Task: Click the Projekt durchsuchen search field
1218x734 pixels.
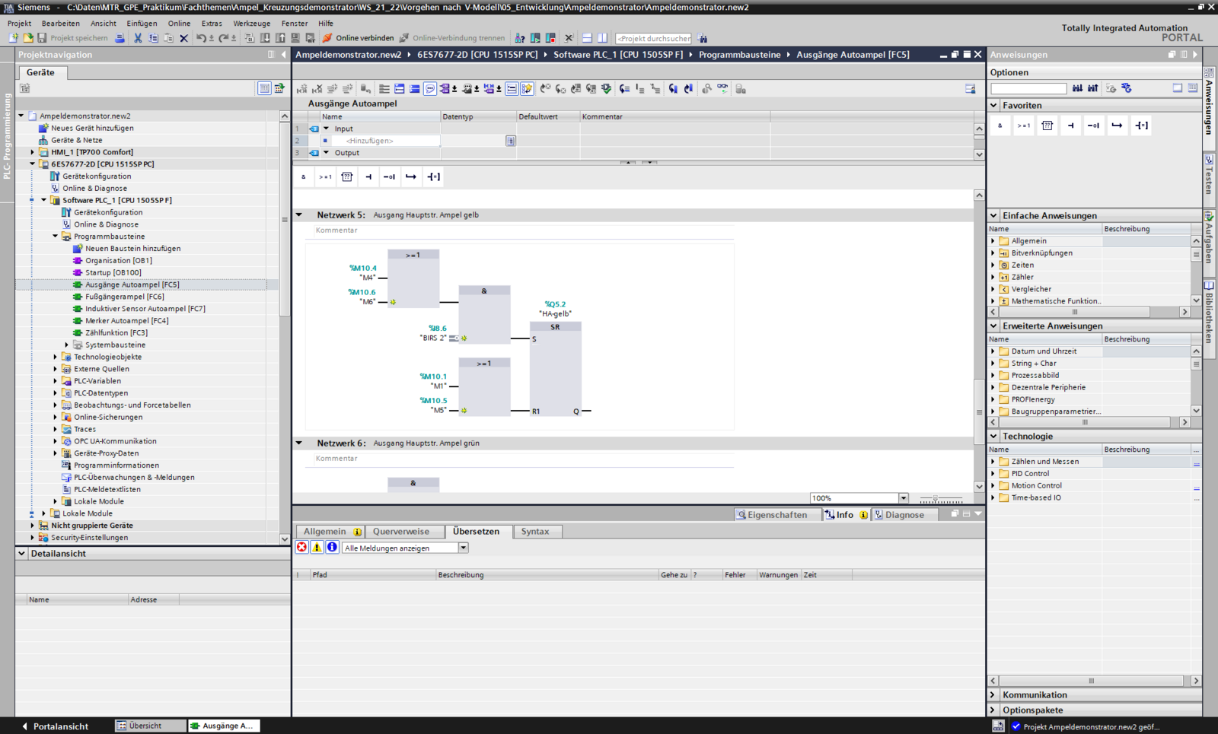Action: pos(653,38)
